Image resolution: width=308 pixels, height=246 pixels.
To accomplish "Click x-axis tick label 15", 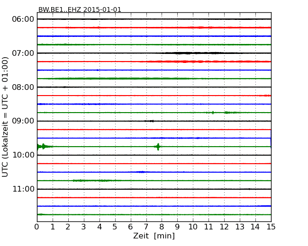I will (x=271, y=227).
